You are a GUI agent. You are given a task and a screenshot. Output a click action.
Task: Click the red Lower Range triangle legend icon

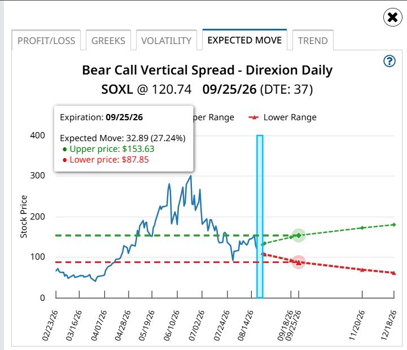click(253, 117)
